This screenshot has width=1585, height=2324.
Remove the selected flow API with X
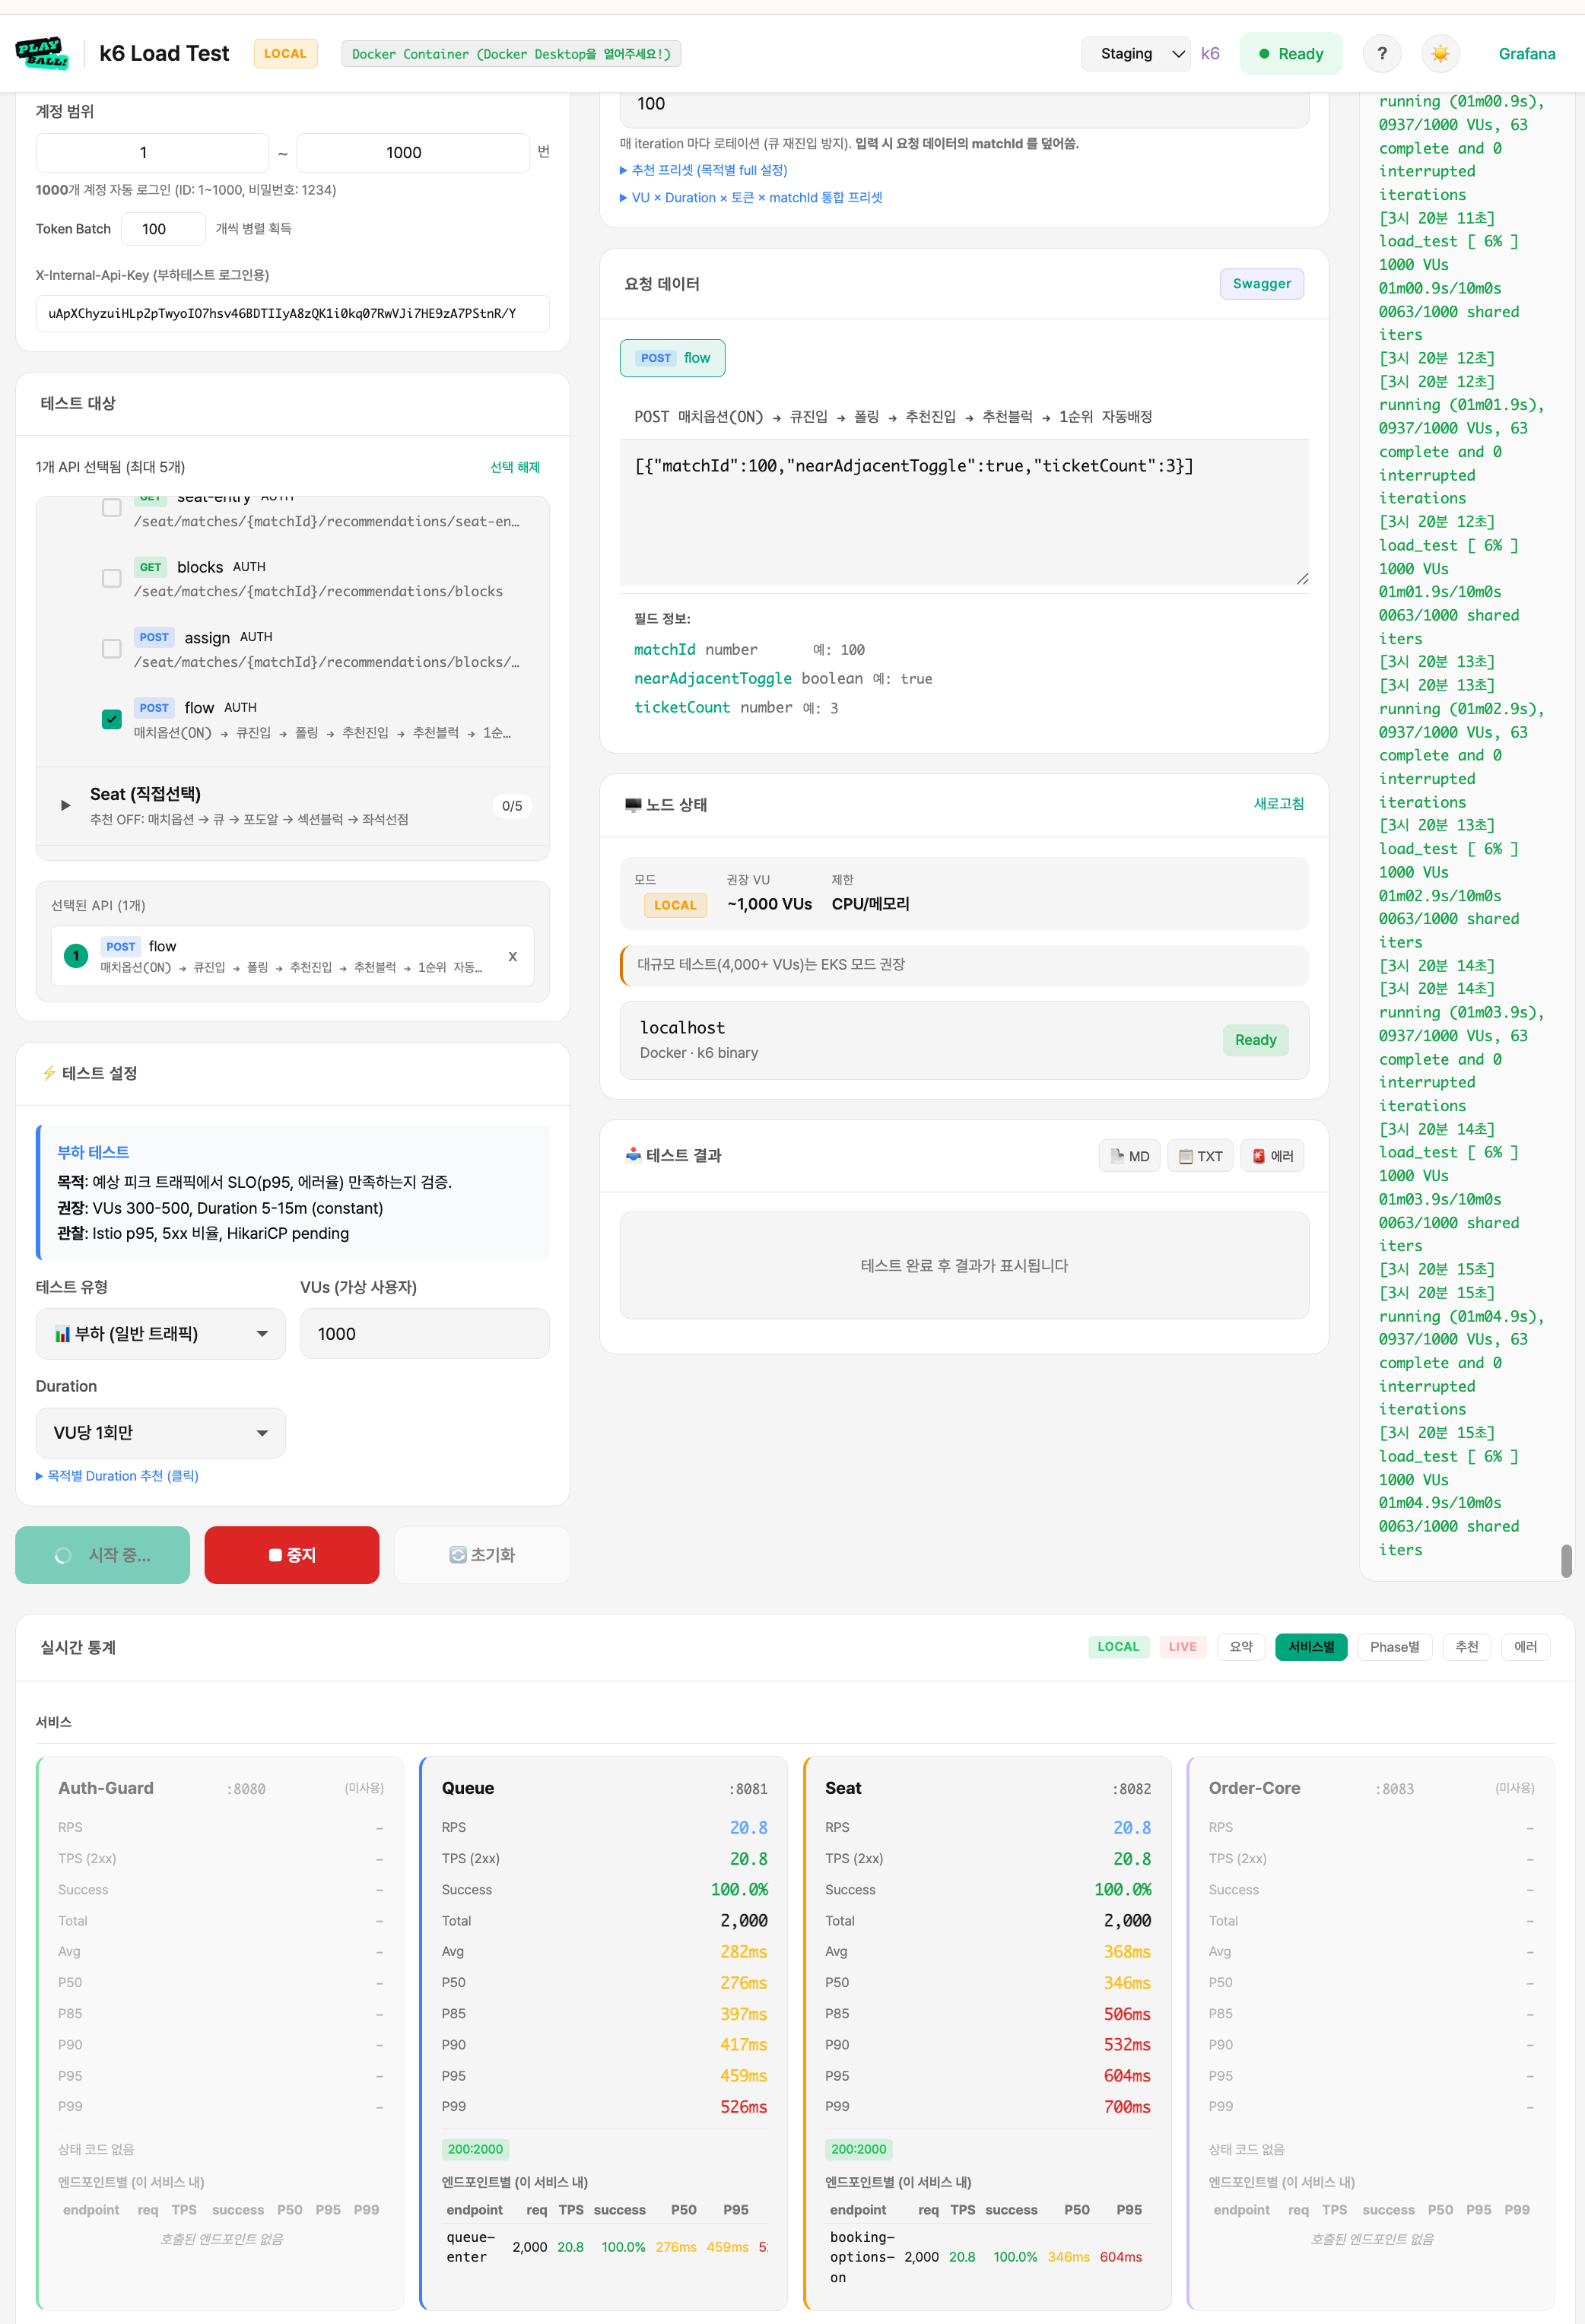513,957
